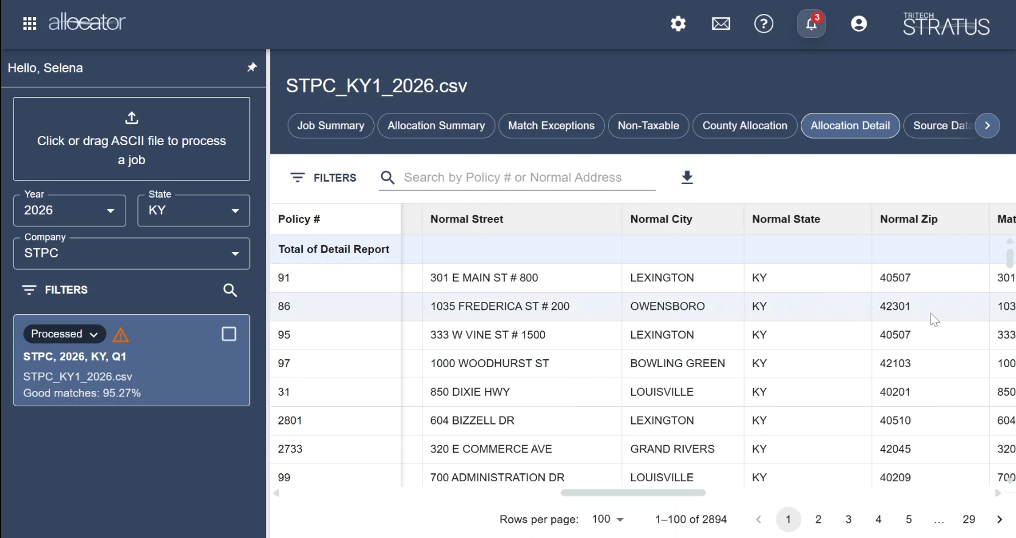This screenshot has height=538, width=1016.
Task: Click 333 W VINE ST # 1500 cell
Action: [521, 335]
